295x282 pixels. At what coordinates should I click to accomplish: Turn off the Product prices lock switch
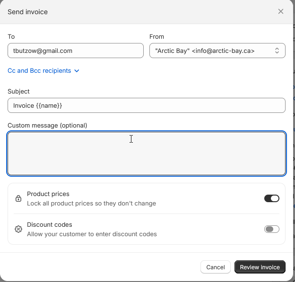[272, 198]
